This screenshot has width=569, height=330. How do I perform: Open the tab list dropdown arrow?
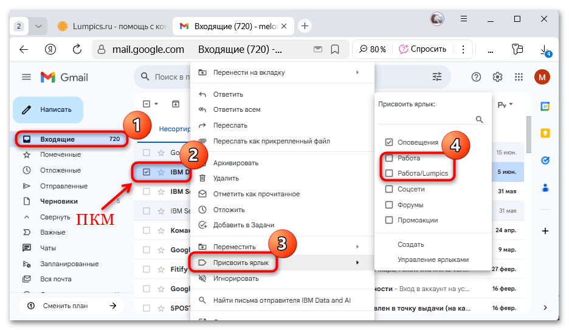(38, 26)
